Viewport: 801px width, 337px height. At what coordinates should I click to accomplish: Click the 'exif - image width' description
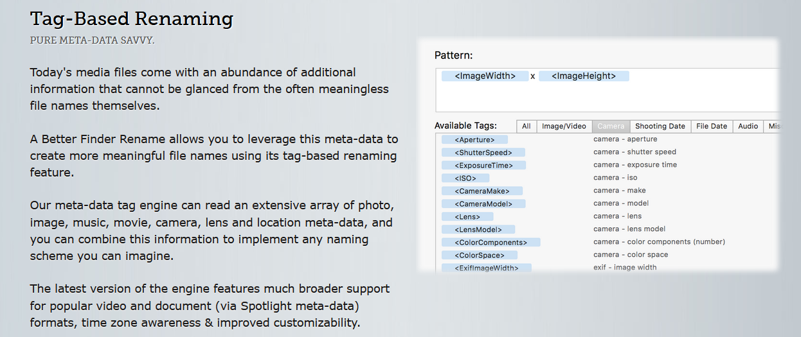625,268
